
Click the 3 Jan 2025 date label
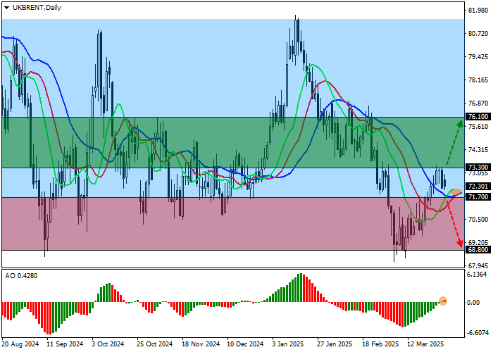[x=289, y=345]
